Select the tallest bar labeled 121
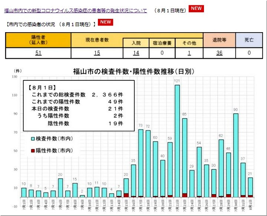Screen dimensions: 267x216 (x=177, y=141)
